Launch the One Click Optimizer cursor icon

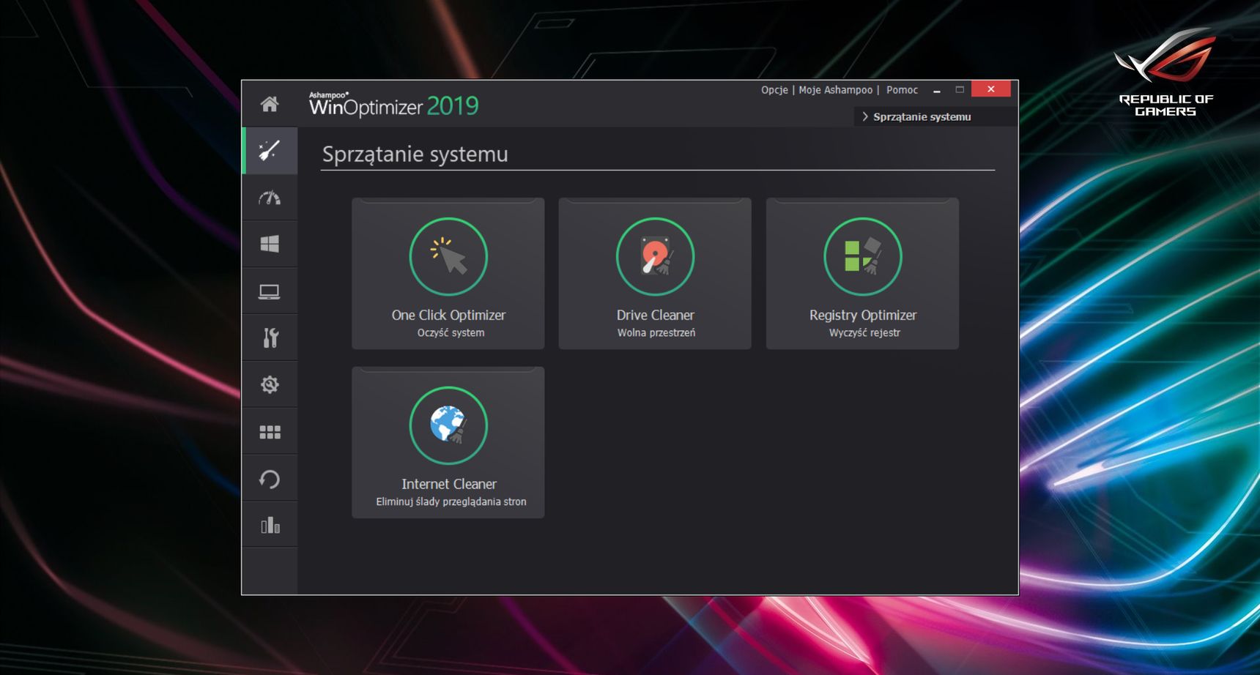448,256
